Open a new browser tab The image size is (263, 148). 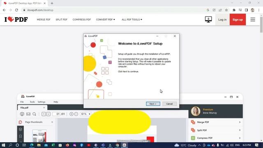pos(52,3)
